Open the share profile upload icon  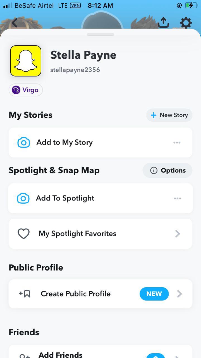click(x=164, y=23)
